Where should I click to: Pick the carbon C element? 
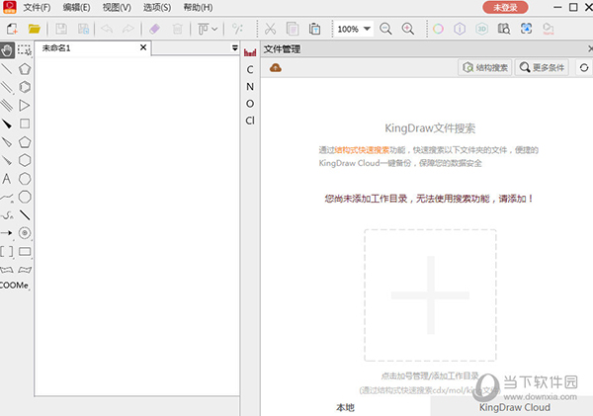click(x=250, y=69)
